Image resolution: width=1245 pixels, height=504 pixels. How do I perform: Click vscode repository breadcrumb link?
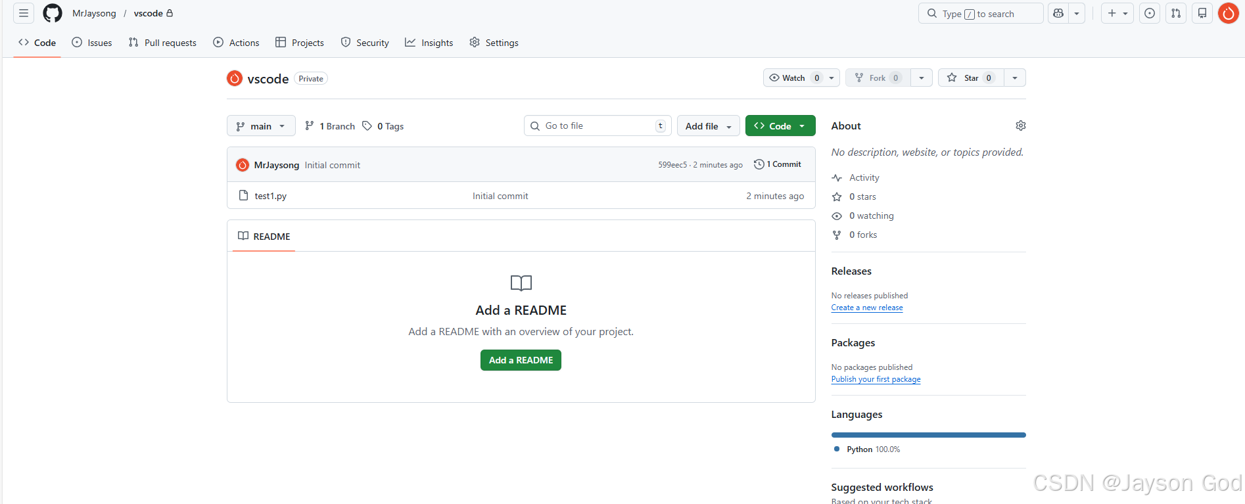click(149, 13)
